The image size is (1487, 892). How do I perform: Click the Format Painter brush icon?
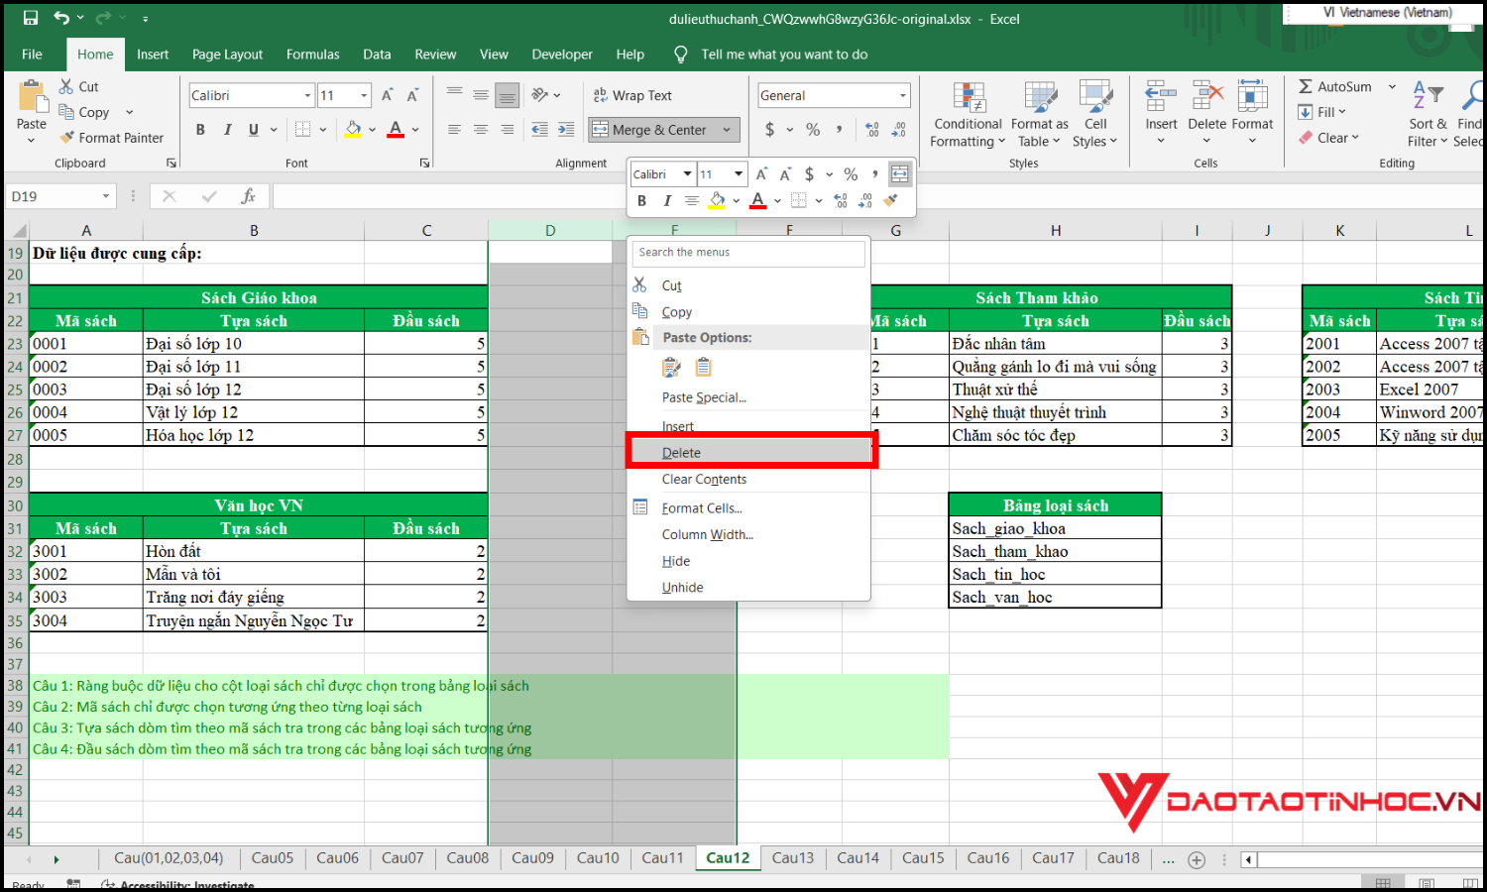pos(67,138)
